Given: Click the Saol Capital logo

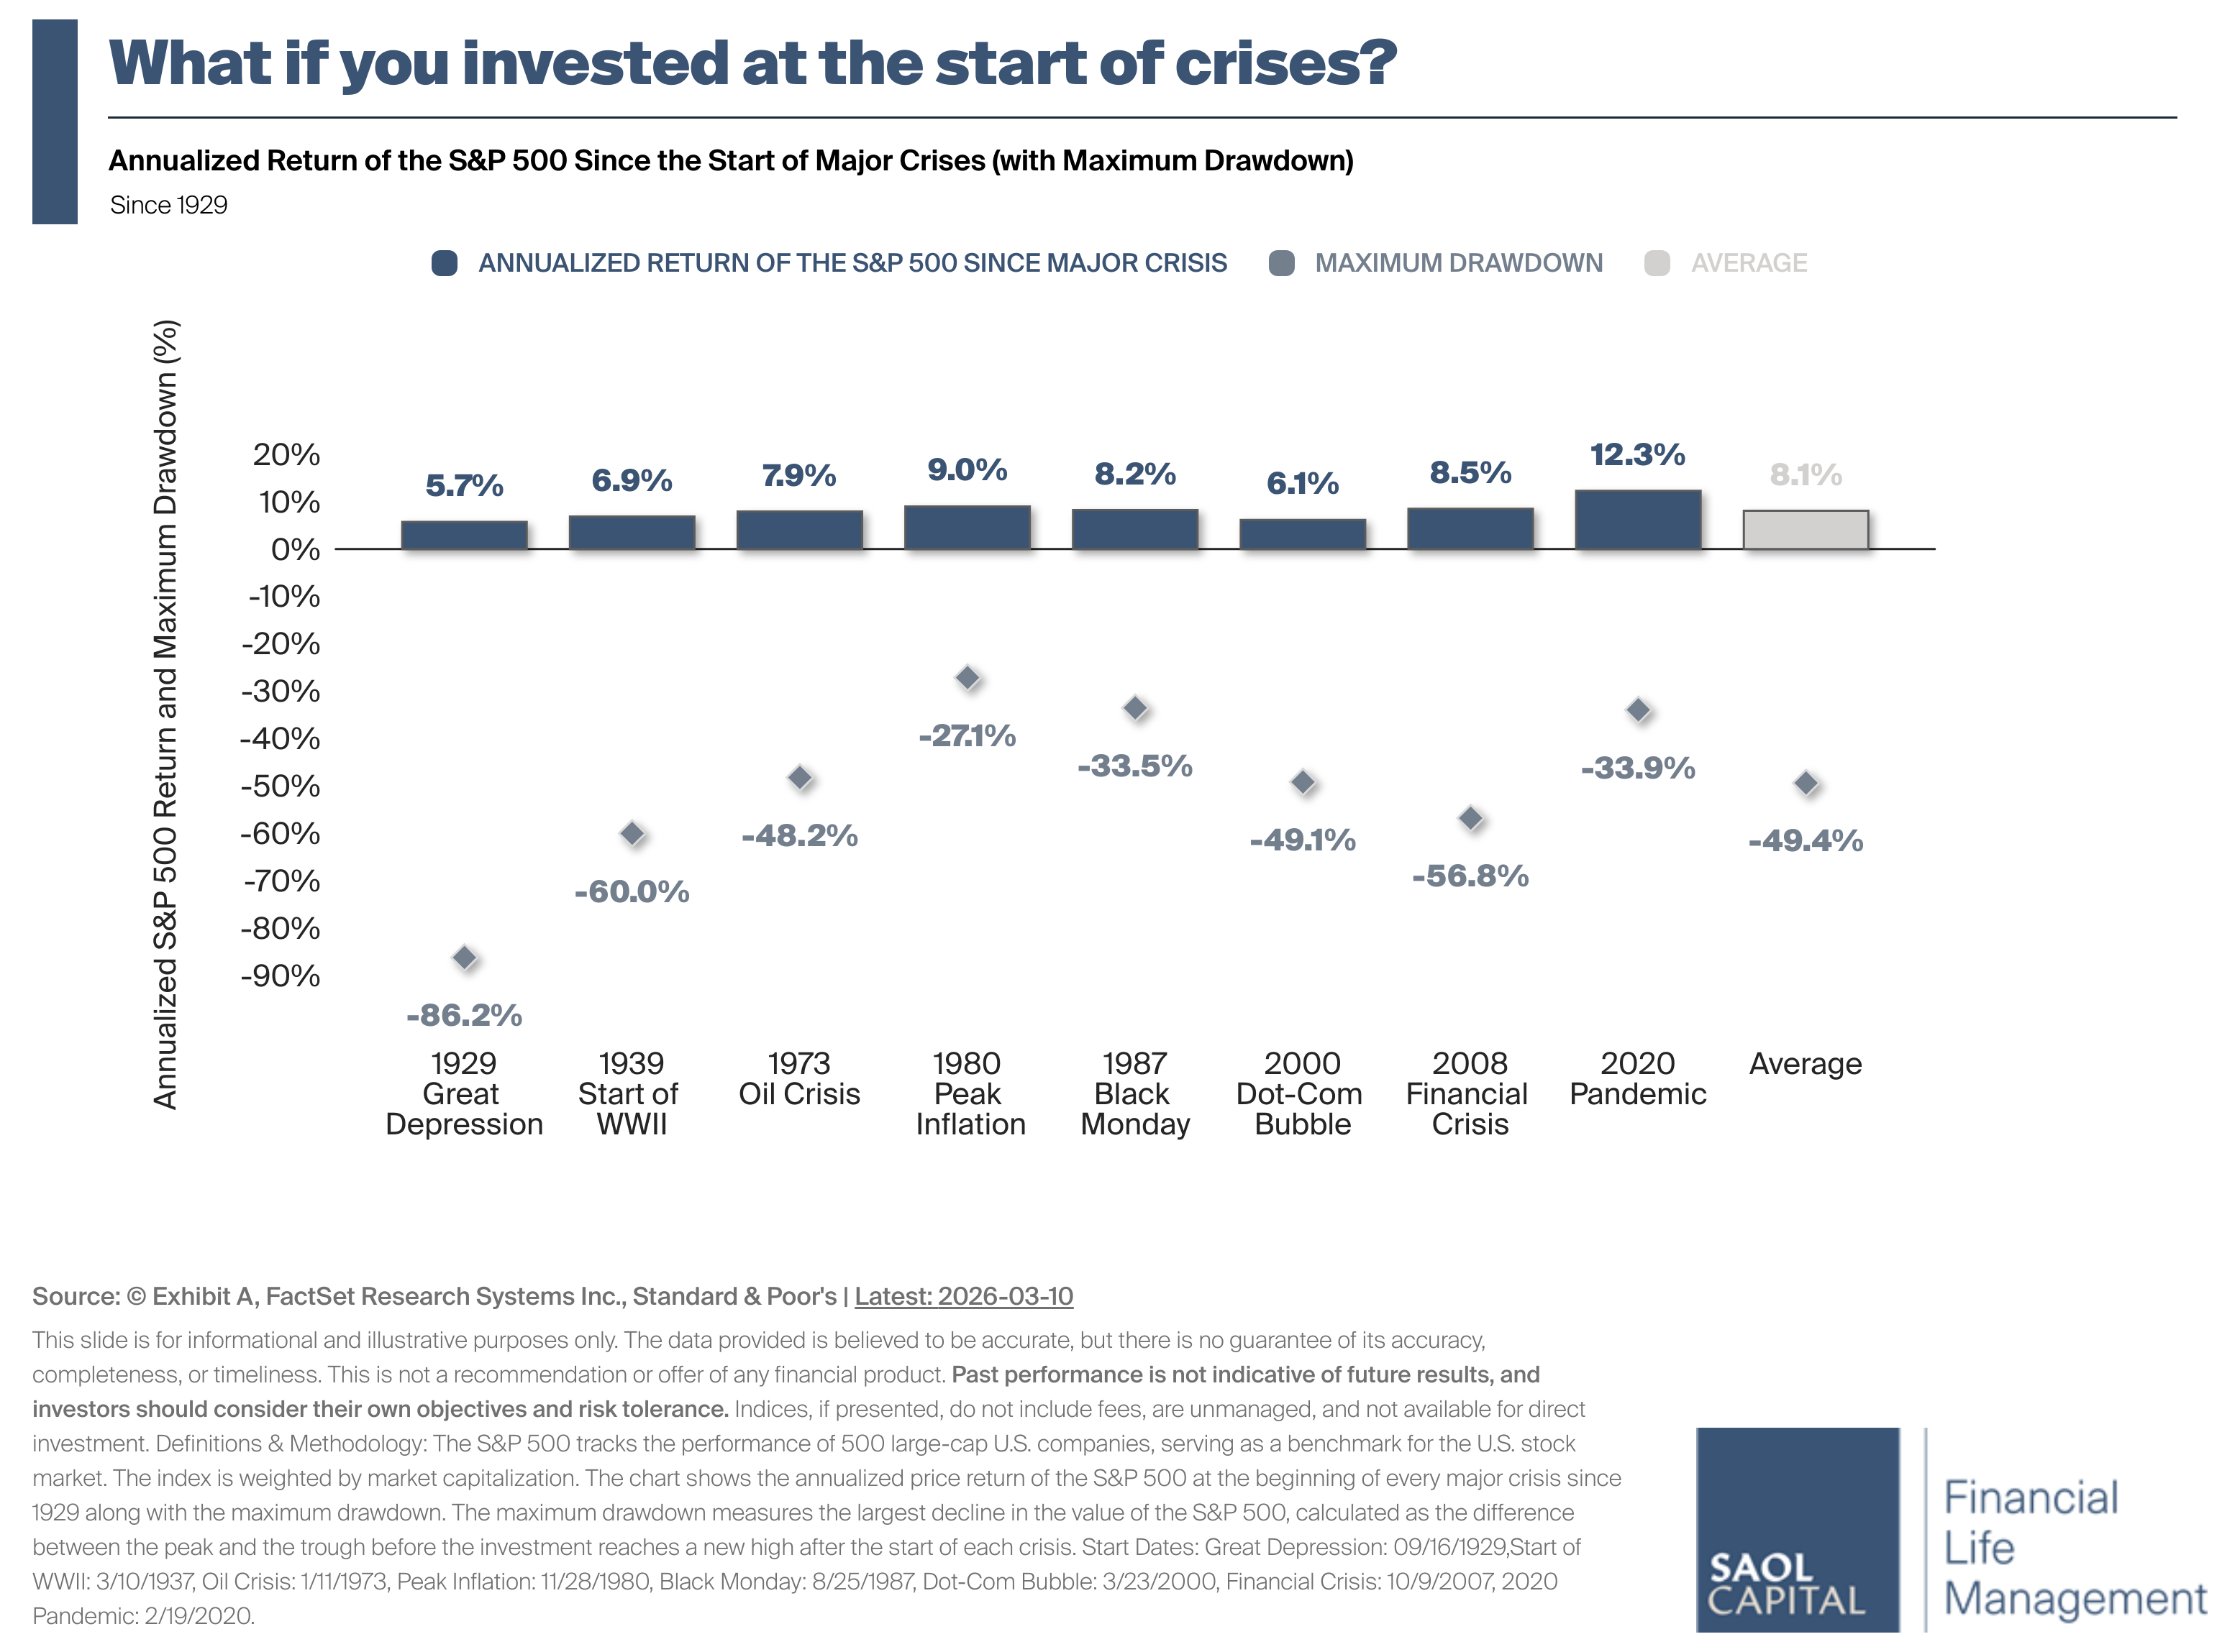Looking at the screenshot, I should pyautogui.click(x=1797, y=1529).
